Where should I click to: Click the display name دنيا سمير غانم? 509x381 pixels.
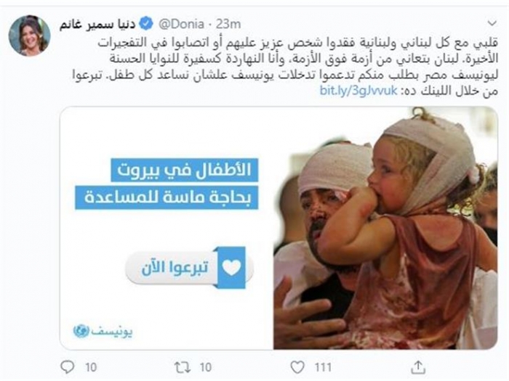[97, 24]
